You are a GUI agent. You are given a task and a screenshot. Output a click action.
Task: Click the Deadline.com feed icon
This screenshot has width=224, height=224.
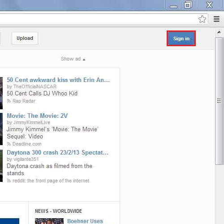[x=9, y=144]
